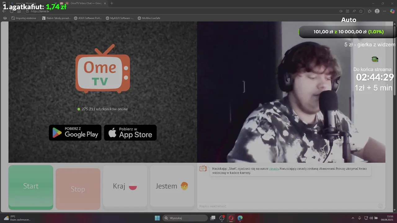Focus the 'Napisz wiadomość' chat input
Image resolution: width=397 pixels, height=223 pixels.
pyautogui.click(x=287, y=206)
